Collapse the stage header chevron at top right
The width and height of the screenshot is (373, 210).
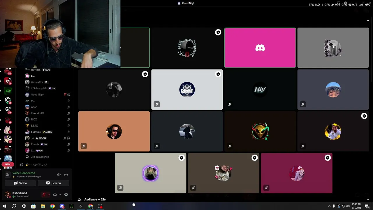pos(368,20)
